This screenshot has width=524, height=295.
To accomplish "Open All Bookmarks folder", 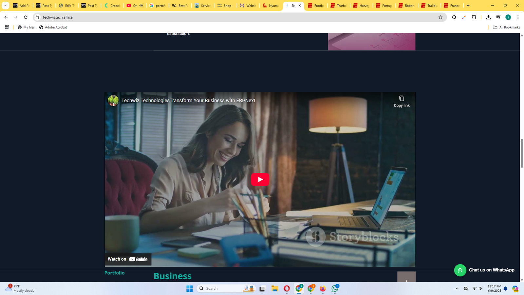I will (x=506, y=27).
